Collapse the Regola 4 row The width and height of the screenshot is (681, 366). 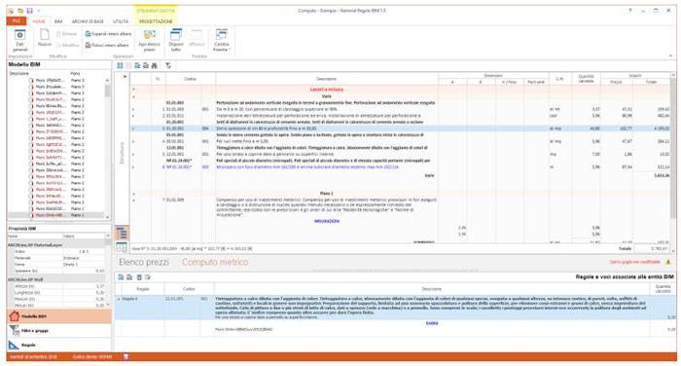click(119, 299)
